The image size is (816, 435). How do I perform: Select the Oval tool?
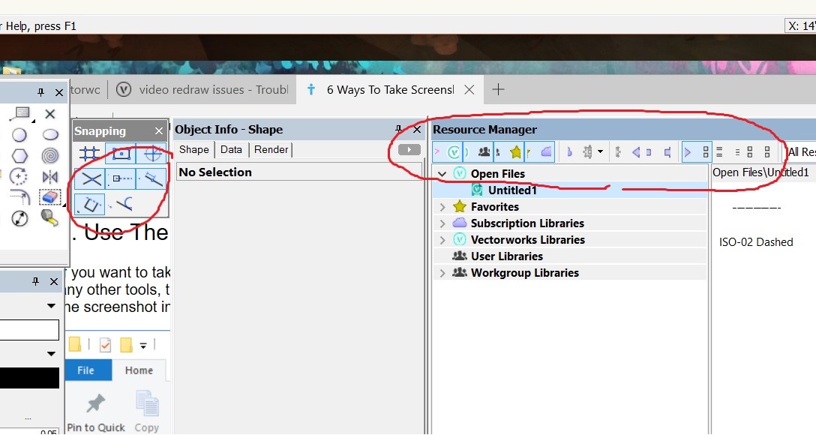[51, 134]
